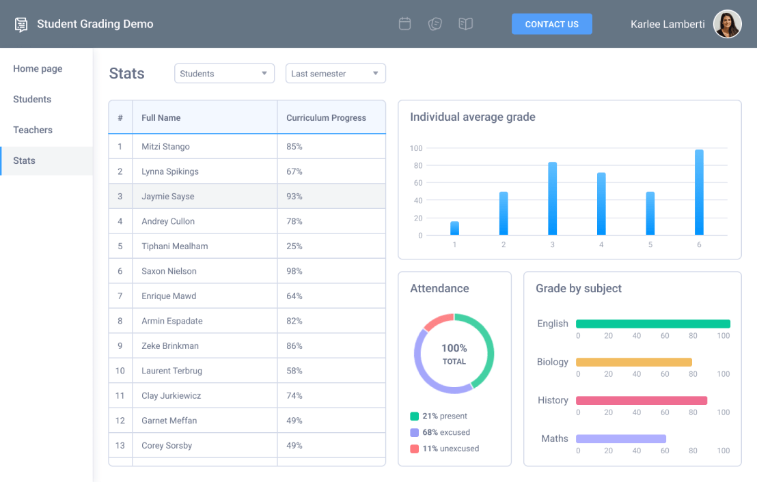
Task: Open Karlee Lamberti's profile avatar
Action: tap(727, 23)
